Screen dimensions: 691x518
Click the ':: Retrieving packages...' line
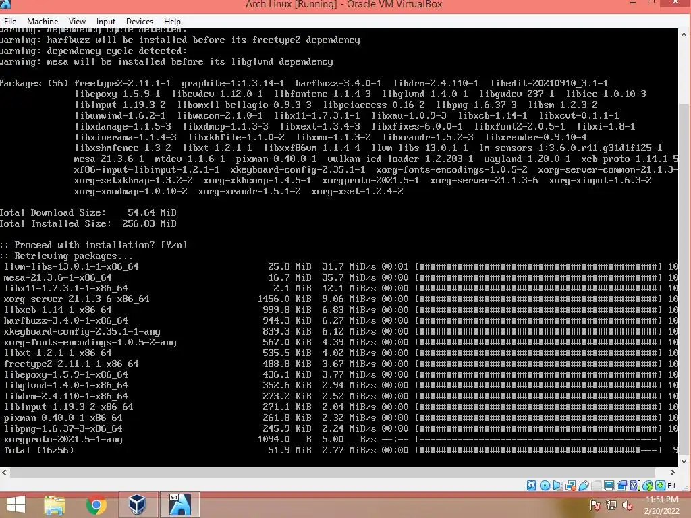click(x=66, y=256)
